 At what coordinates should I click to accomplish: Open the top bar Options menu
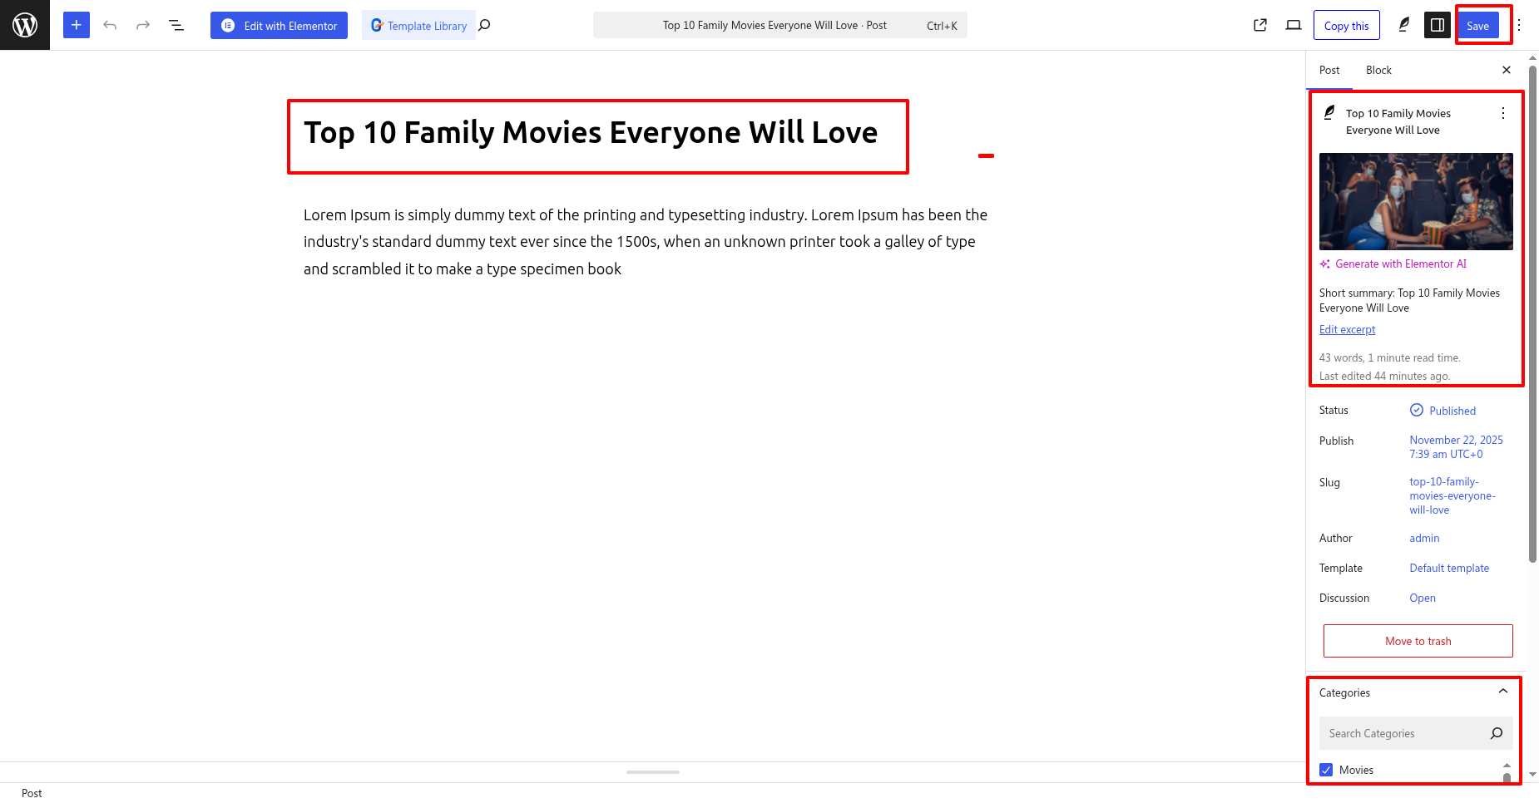[x=1519, y=25]
